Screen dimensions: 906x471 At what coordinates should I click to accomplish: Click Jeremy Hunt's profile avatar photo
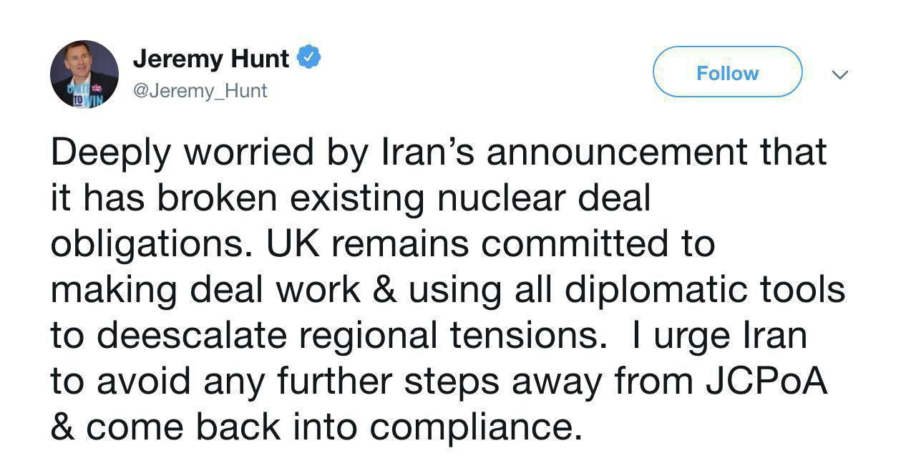84,74
